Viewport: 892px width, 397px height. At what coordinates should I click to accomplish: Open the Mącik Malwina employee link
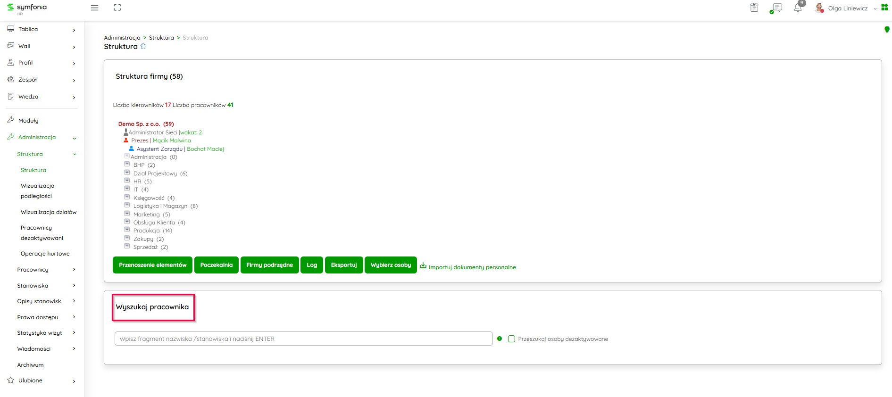pos(172,141)
